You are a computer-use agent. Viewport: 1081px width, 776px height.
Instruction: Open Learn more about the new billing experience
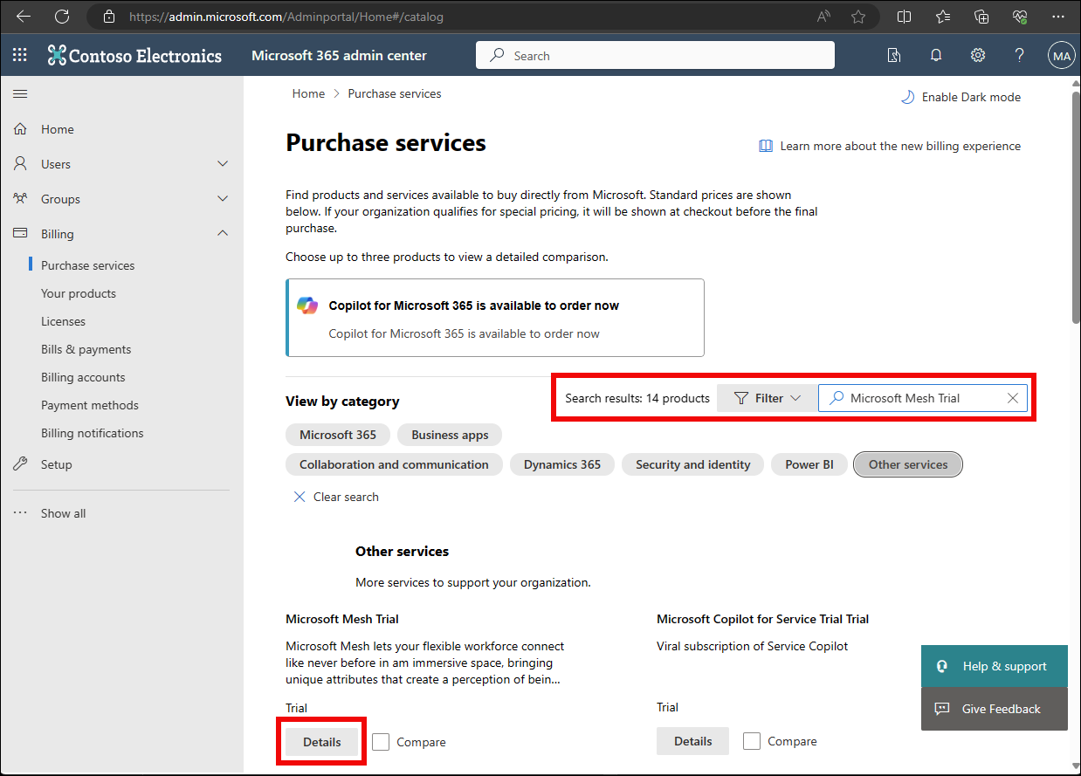[901, 146]
